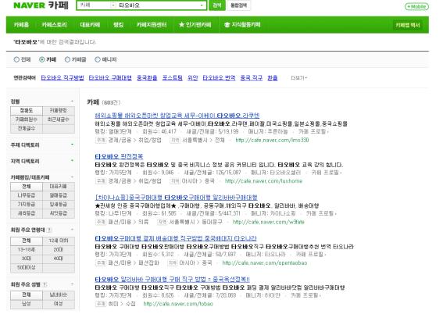This screenshot has height=314, width=443.
Task: Click the +Mobile badge
Action: 416,6
